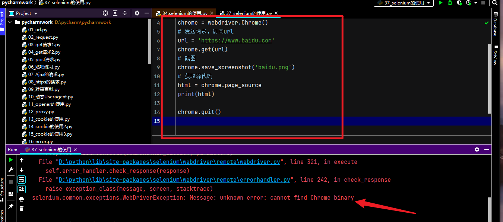Open the Project panel gear settings

tap(137, 13)
